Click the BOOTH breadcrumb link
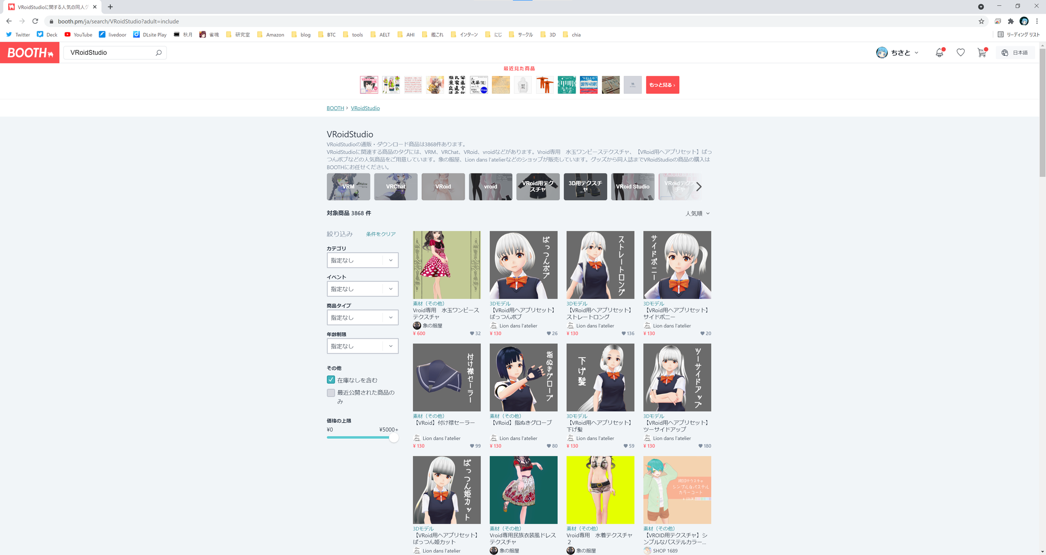1046x555 pixels. click(335, 108)
